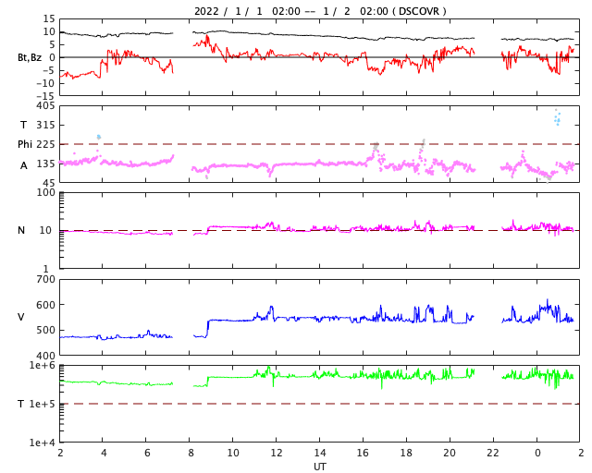Image resolution: width=592 pixels, height=473 pixels.
Task: Click the 'Bt,Bz' axis label
Action: 30,57
